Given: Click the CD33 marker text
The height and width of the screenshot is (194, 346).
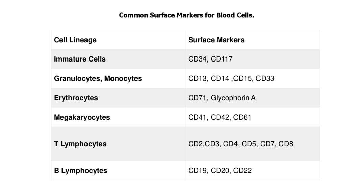Looking at the screenshot, I should pos(265,79).
